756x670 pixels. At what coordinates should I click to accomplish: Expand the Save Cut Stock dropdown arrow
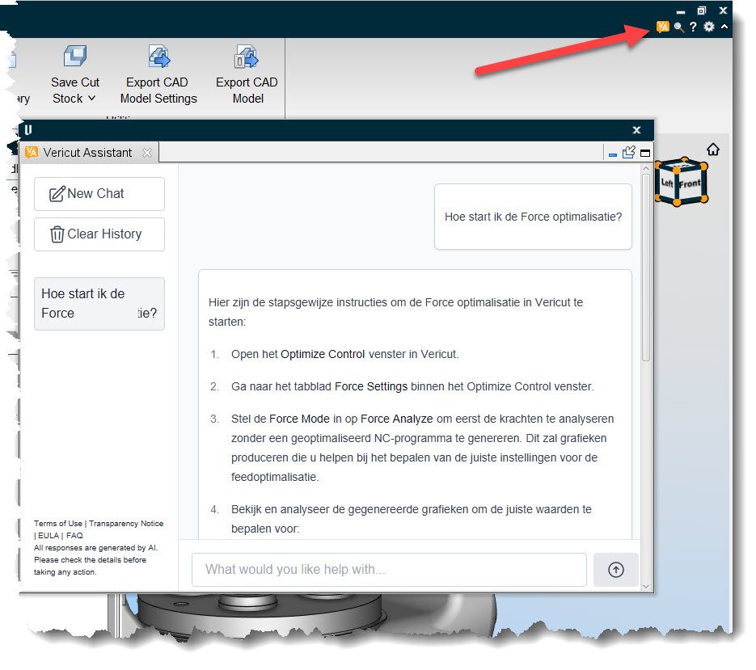(91, 99)
